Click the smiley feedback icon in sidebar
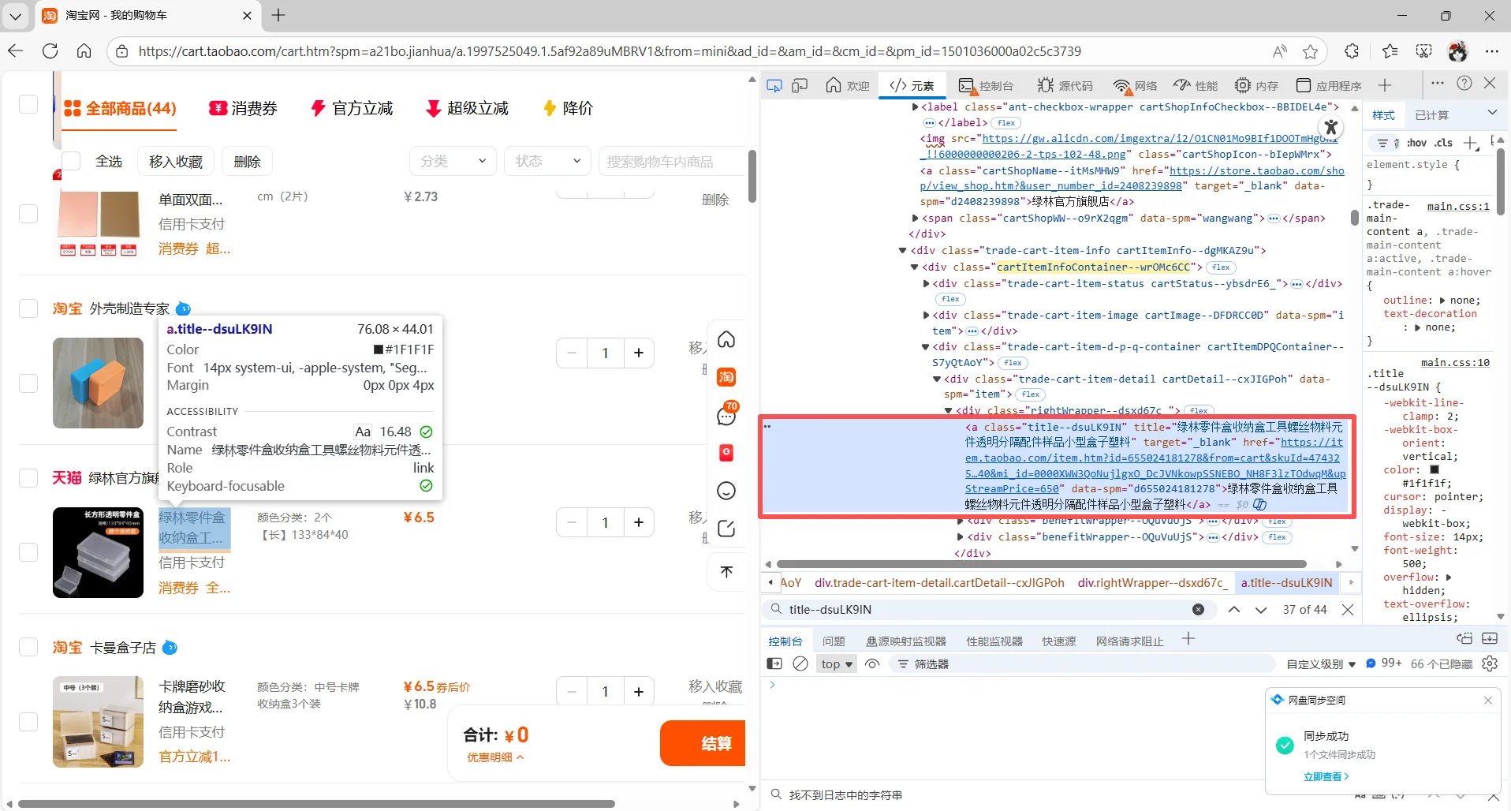Image resolution: width=1511 pixels, height=811 pixels. (726, 491)
